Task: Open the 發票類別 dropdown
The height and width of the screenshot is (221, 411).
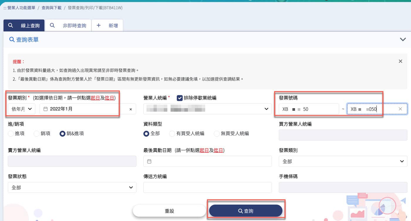Action: (x=343, y=161)
